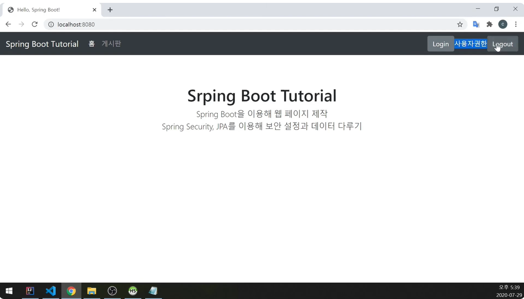Minimize the Chrome window

(478, 9)
